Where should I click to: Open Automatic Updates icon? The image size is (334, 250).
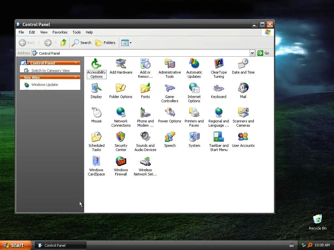194,63
